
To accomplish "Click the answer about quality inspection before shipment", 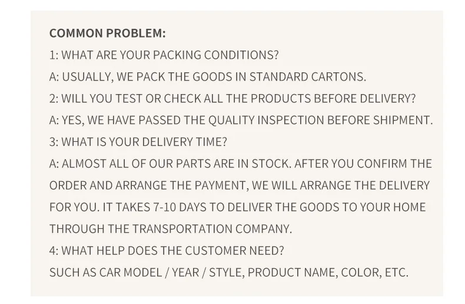I will pos(241,121).
